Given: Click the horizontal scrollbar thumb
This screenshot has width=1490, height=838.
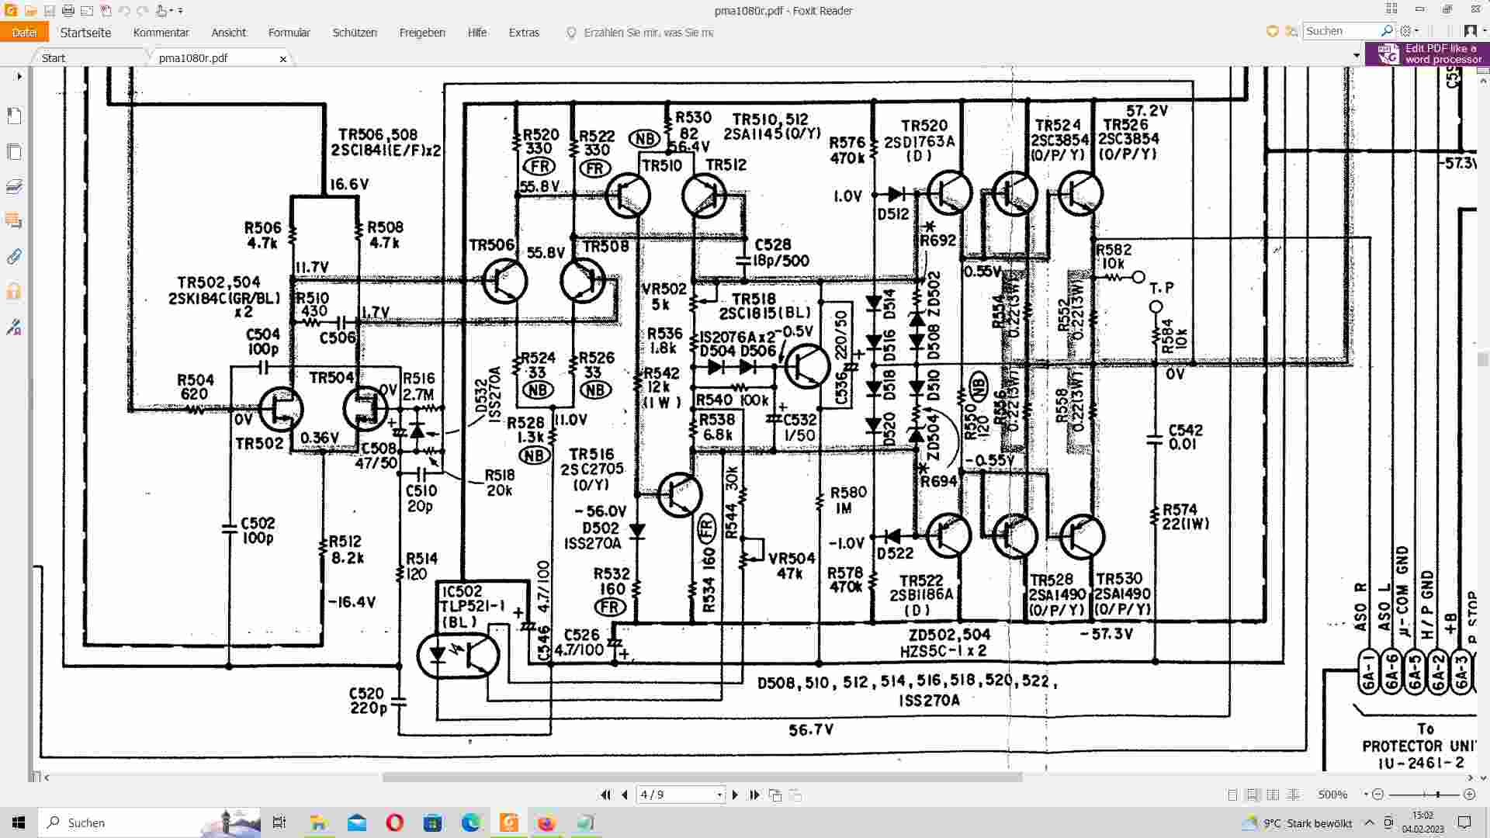Looking at the screenshot, I should 702,777.
